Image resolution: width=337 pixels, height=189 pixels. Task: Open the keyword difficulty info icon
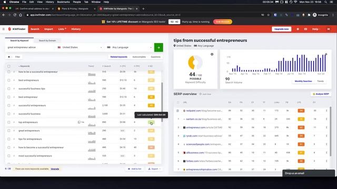pos(212,54)
